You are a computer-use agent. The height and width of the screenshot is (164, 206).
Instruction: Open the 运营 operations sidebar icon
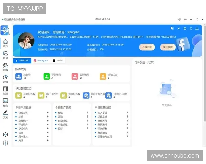[x=5, y=79]
